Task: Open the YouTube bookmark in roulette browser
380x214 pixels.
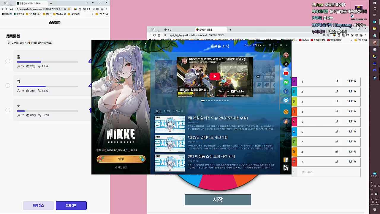Action: [304, 40]
